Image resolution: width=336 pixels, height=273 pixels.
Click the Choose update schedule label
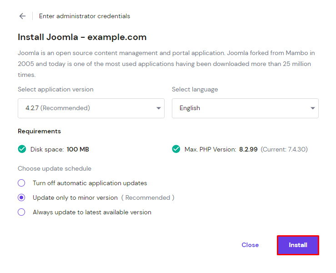coord(55,168)
